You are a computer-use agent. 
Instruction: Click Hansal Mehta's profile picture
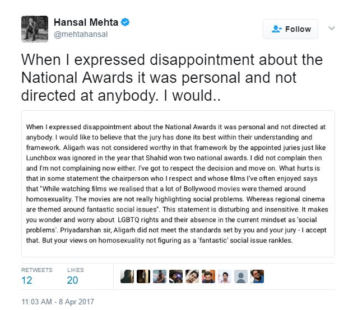34,29
